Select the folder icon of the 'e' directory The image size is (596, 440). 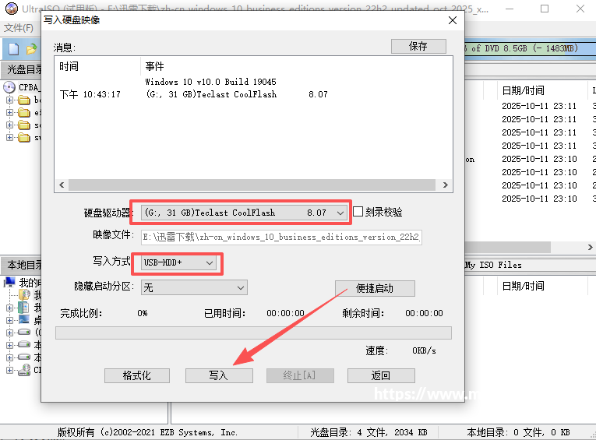point(24,112)
